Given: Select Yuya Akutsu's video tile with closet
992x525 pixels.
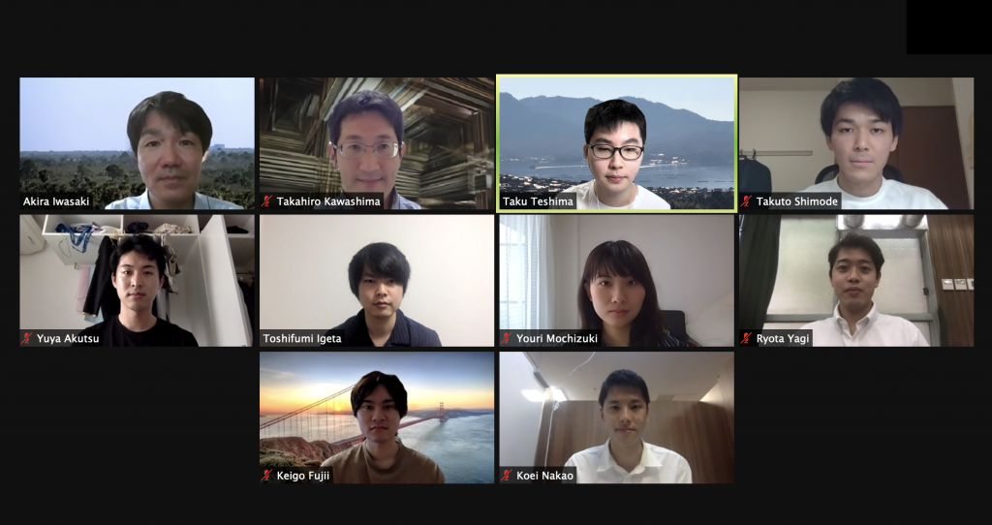Looking at the screenshot, I should 137,280.
